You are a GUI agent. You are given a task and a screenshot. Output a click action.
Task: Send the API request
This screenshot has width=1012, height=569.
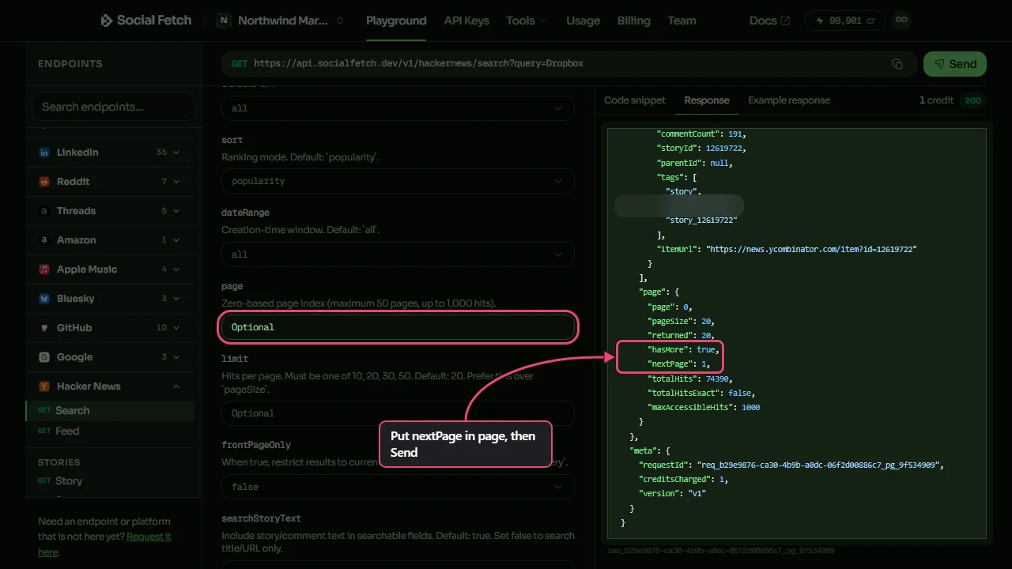954,64
